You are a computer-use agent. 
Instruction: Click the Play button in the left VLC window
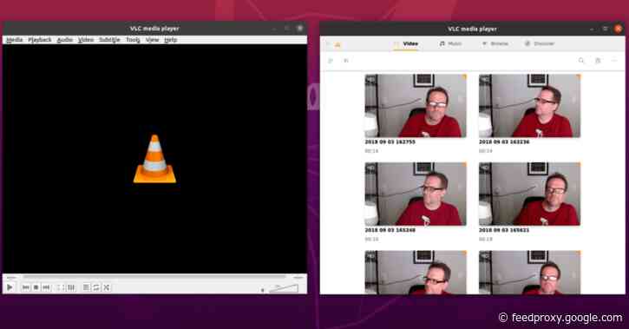[10, 287]
